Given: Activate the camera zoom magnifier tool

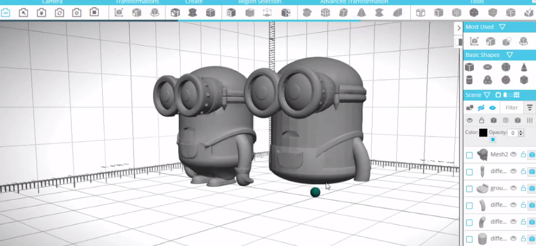Looking at the screenshot, I should coord(23,13).
